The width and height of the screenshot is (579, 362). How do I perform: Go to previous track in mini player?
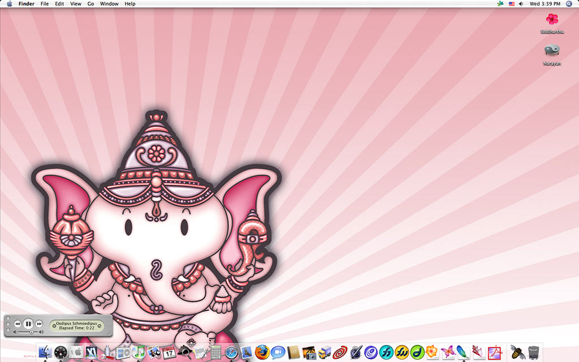tap(18, 324)
